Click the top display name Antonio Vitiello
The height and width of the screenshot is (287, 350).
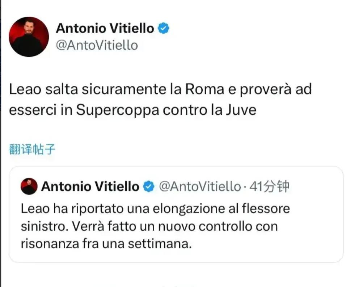click(105, 28)
